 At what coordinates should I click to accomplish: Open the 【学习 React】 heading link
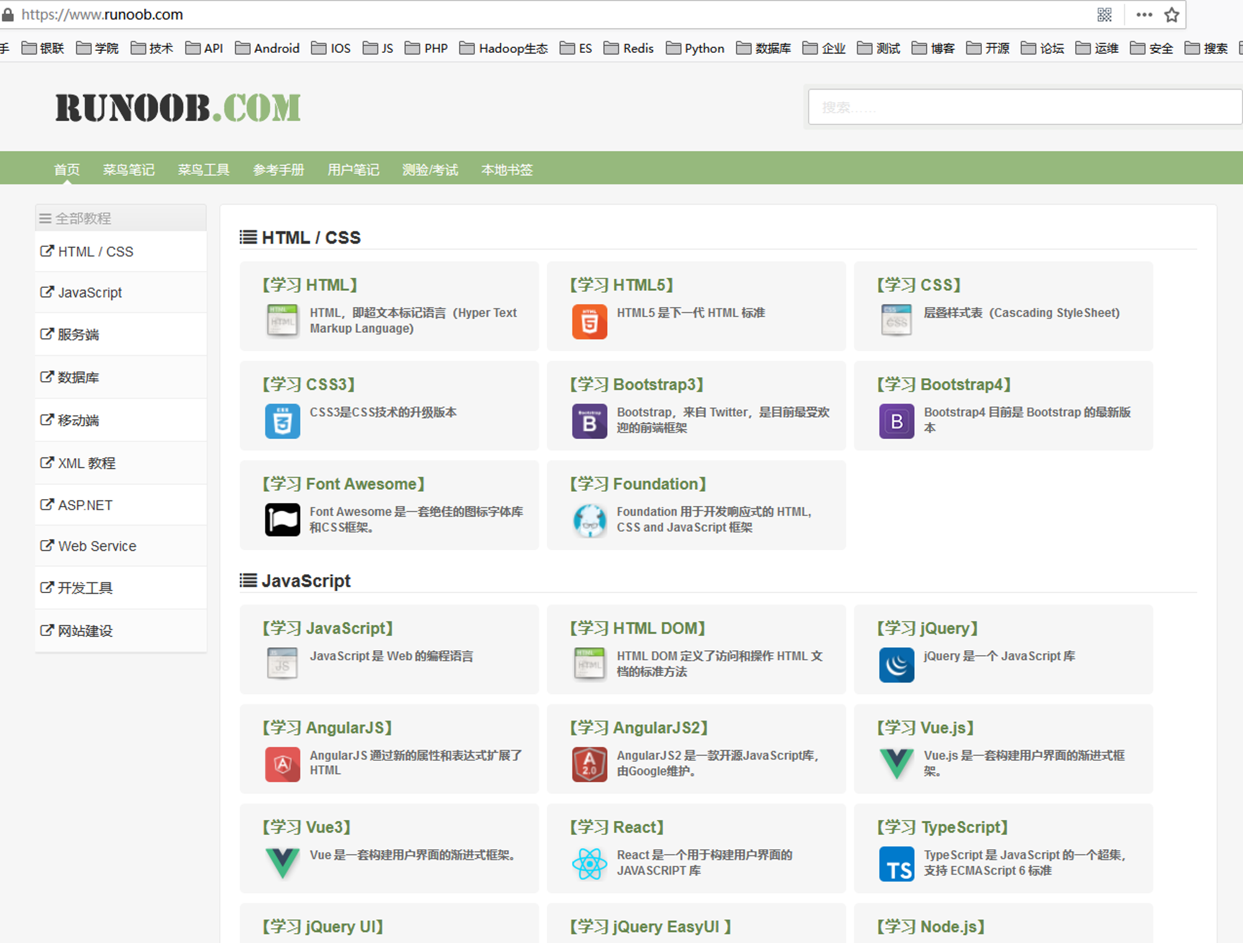(x=617, y=827)
